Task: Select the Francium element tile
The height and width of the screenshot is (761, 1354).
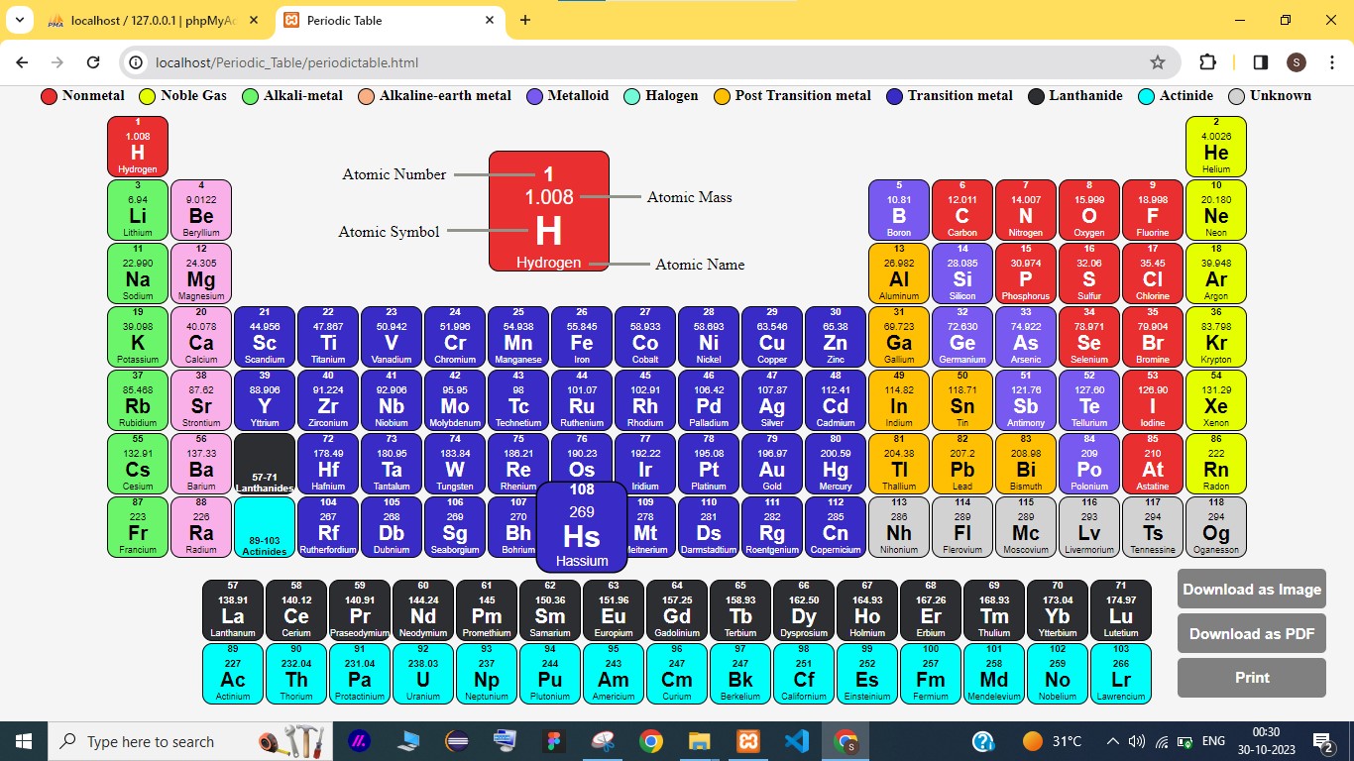Action: [138, 527]
